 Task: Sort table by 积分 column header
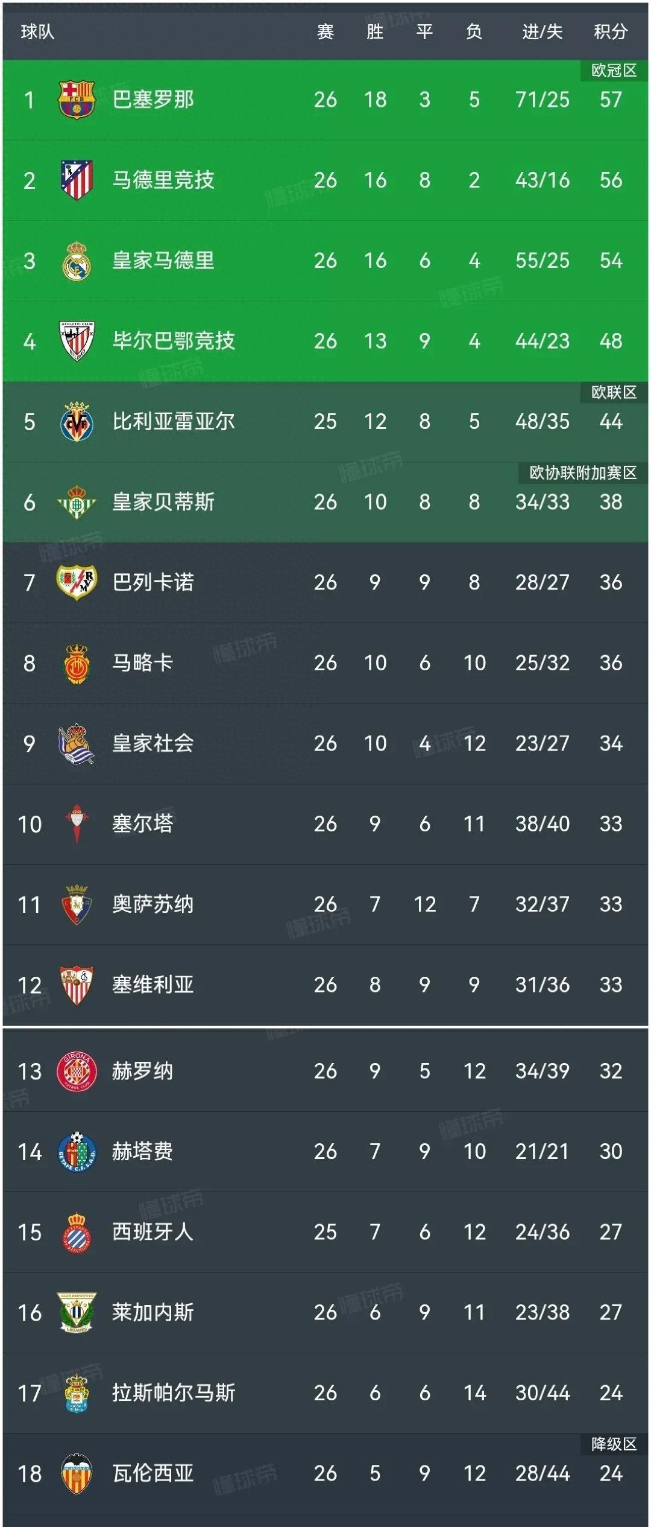611,32
